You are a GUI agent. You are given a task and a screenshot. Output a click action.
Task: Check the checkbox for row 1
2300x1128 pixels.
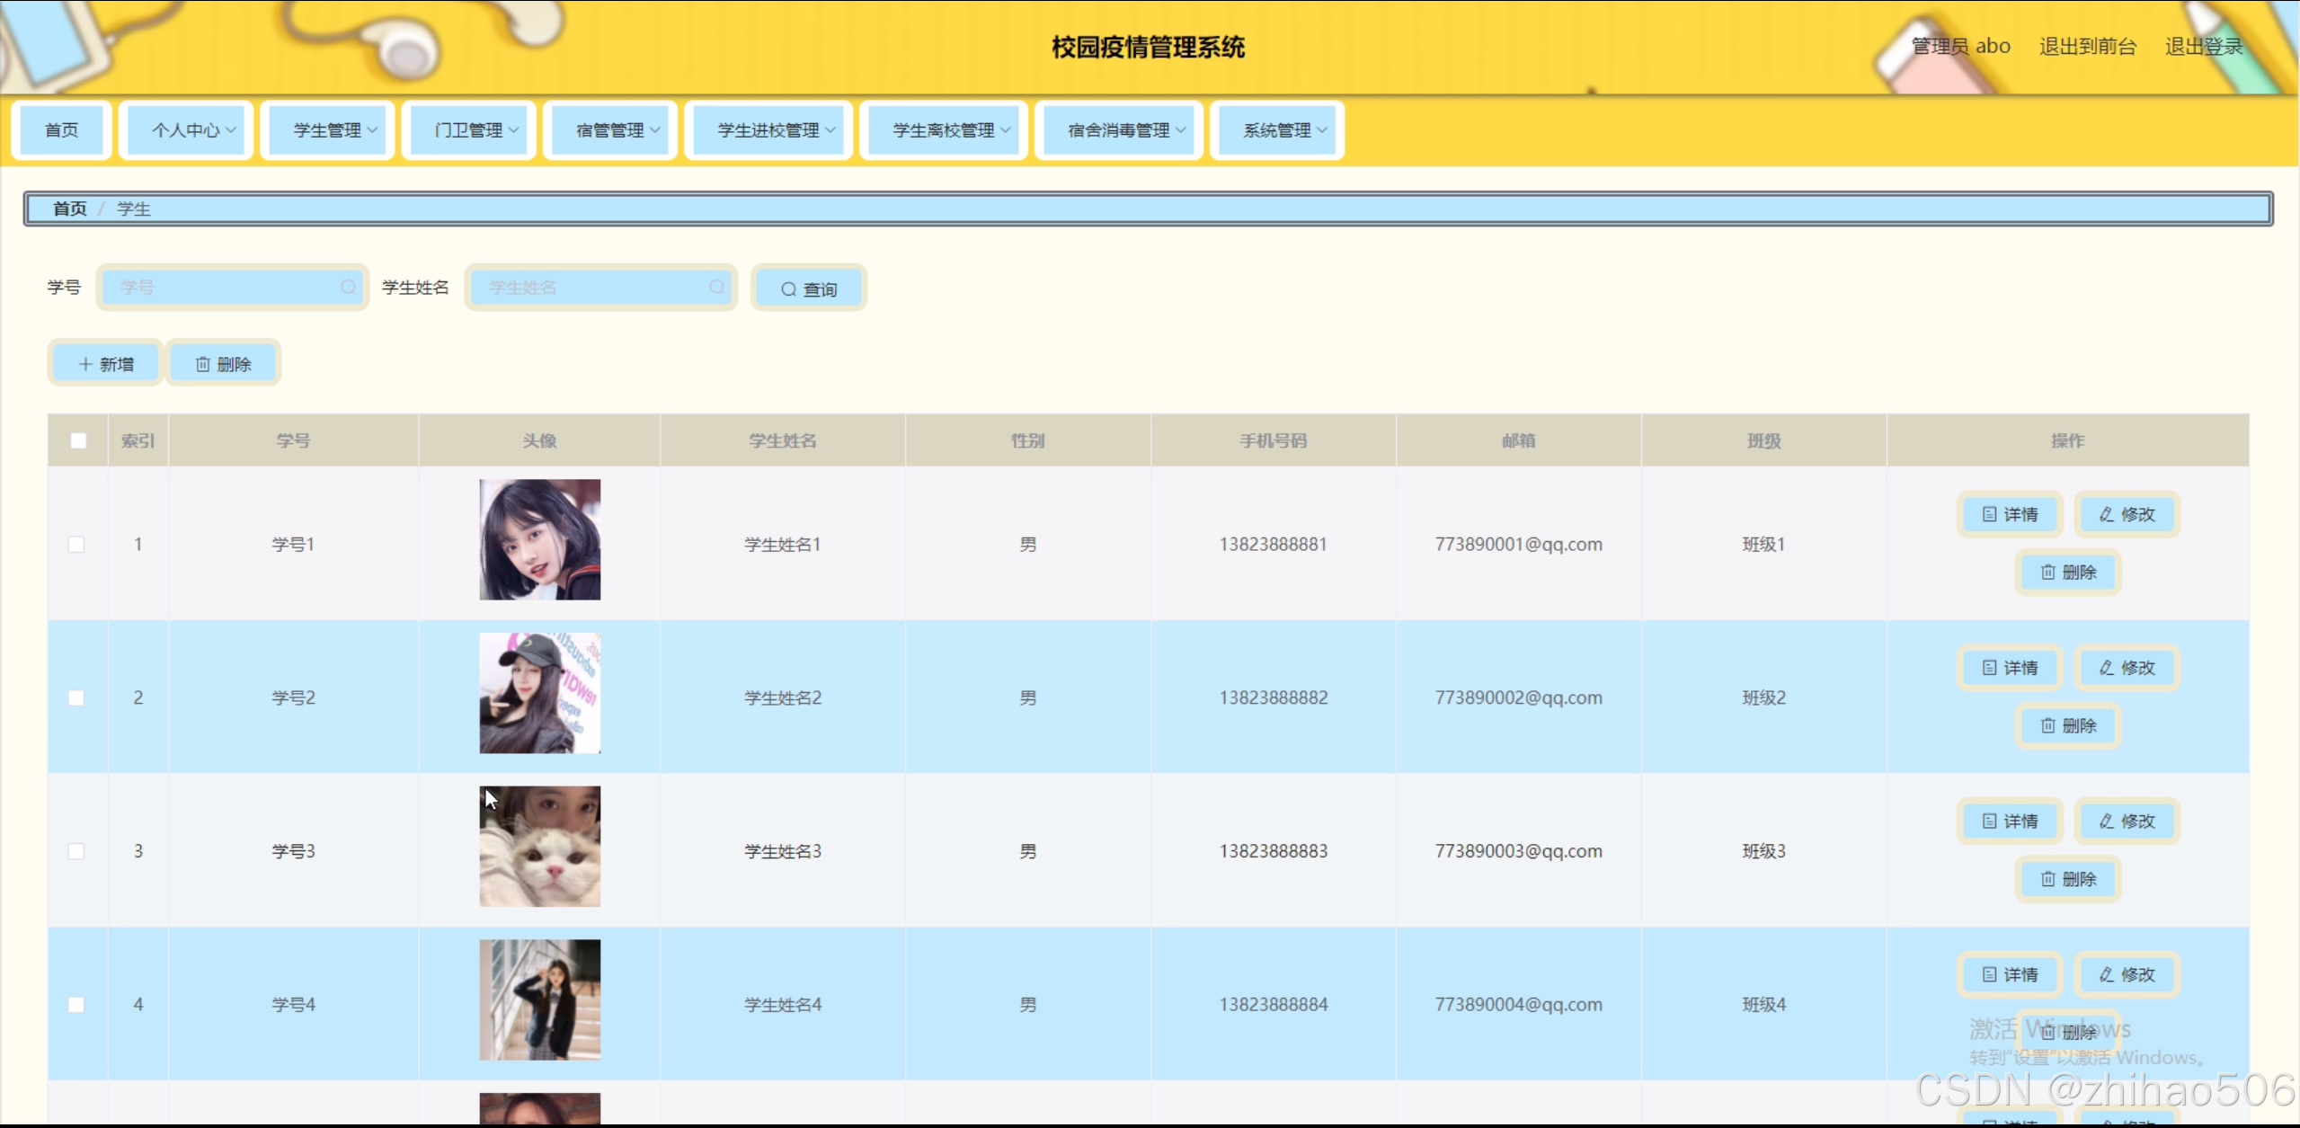[x=76, y=545]
